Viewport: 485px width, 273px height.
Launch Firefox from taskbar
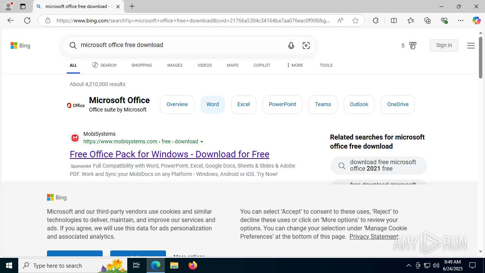[x=193, y=265]
